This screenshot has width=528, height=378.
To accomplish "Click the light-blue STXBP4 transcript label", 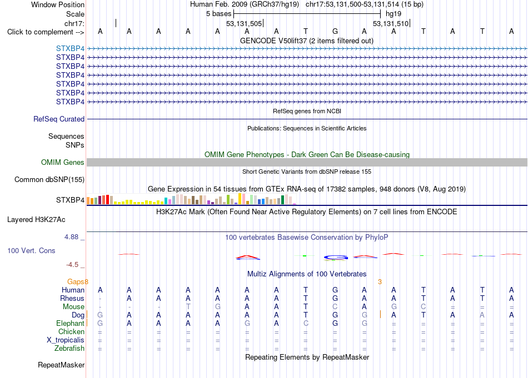I will pos(70,48).
